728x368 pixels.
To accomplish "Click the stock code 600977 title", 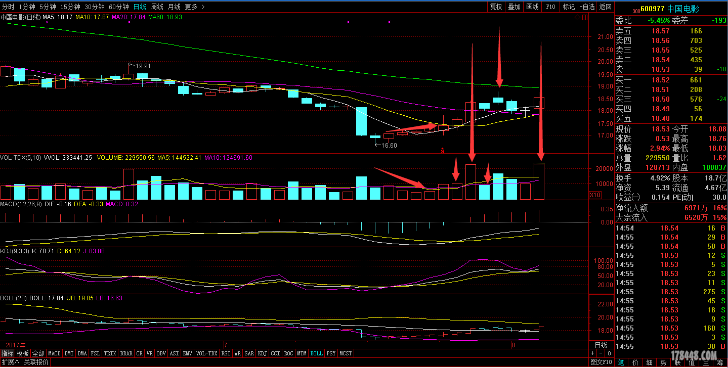I will [x=652, y=9].
